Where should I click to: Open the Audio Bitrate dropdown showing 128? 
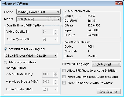pos(50,90)
